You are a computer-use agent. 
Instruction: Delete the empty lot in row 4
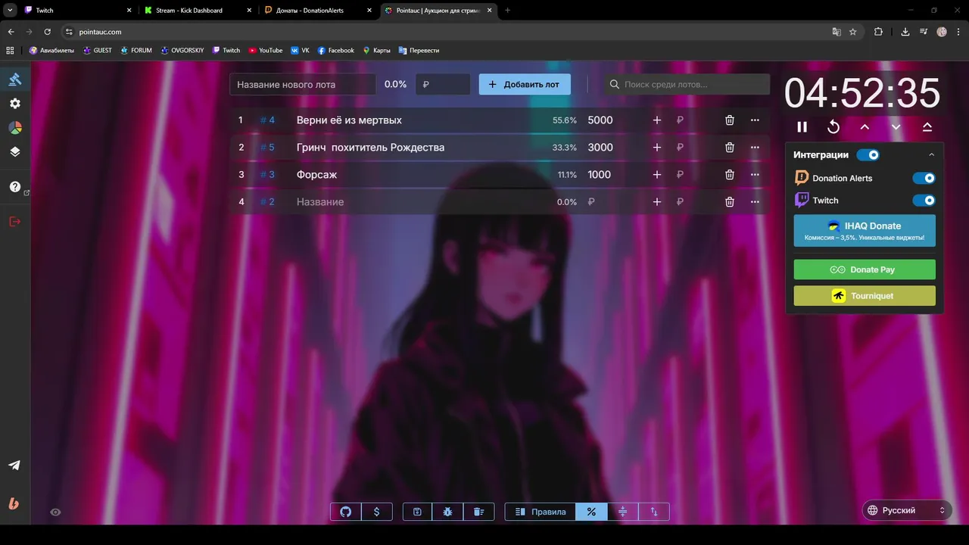pos(730,202)
